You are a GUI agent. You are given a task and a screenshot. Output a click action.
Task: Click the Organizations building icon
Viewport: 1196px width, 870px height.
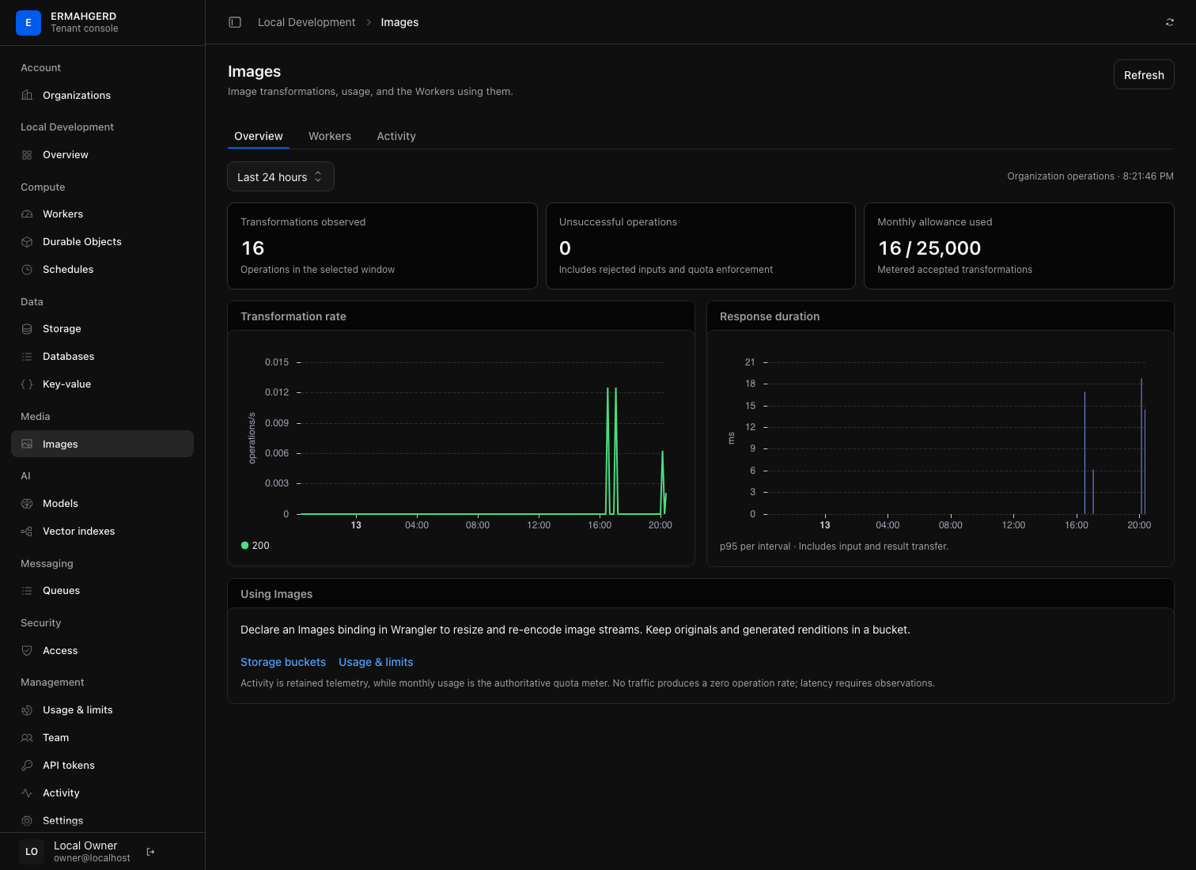[27, 96]
